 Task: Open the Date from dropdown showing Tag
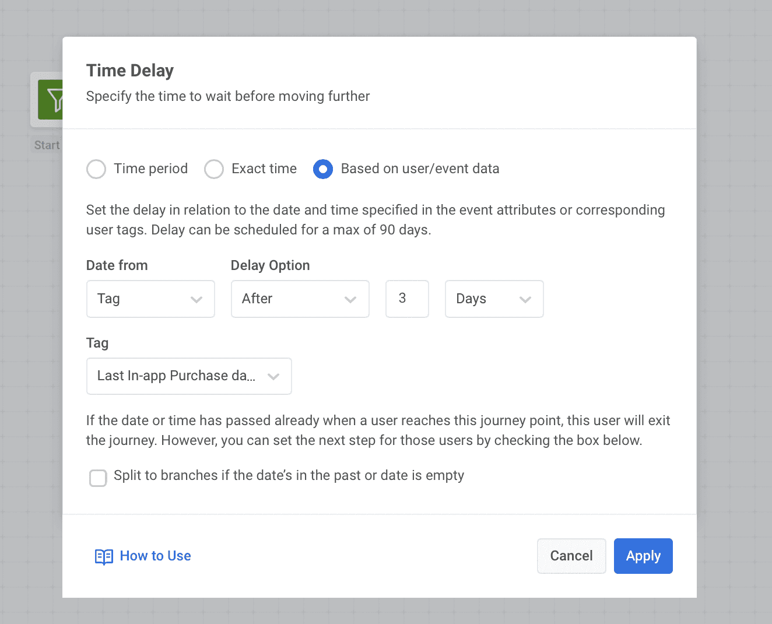click(x=150, y=299)
